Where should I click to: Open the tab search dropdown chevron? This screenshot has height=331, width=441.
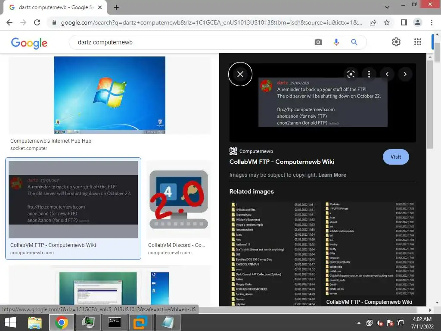387,7
